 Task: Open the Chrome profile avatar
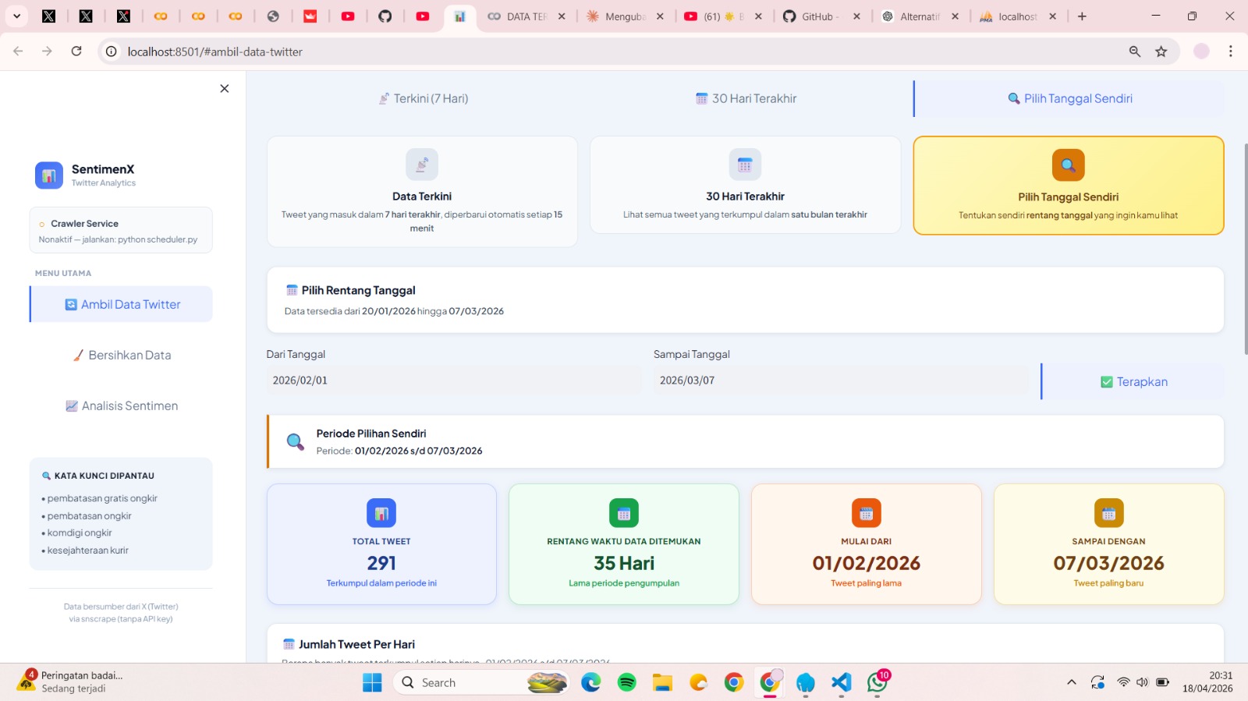[1201, 51]
